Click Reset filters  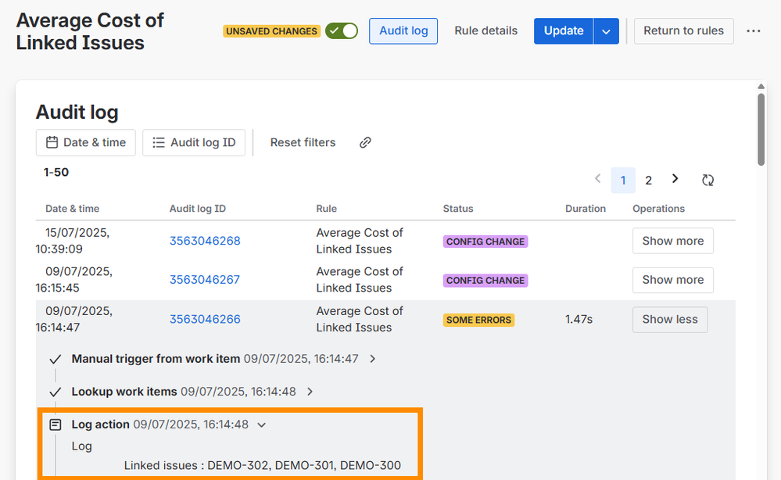tap(303, 142)
